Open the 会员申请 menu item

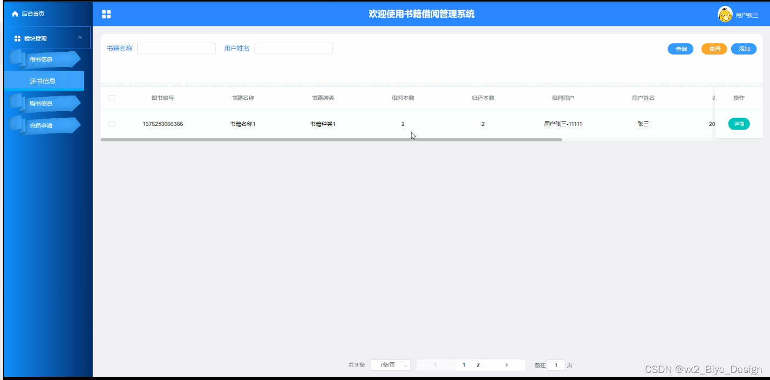click(x=45, y=125)
